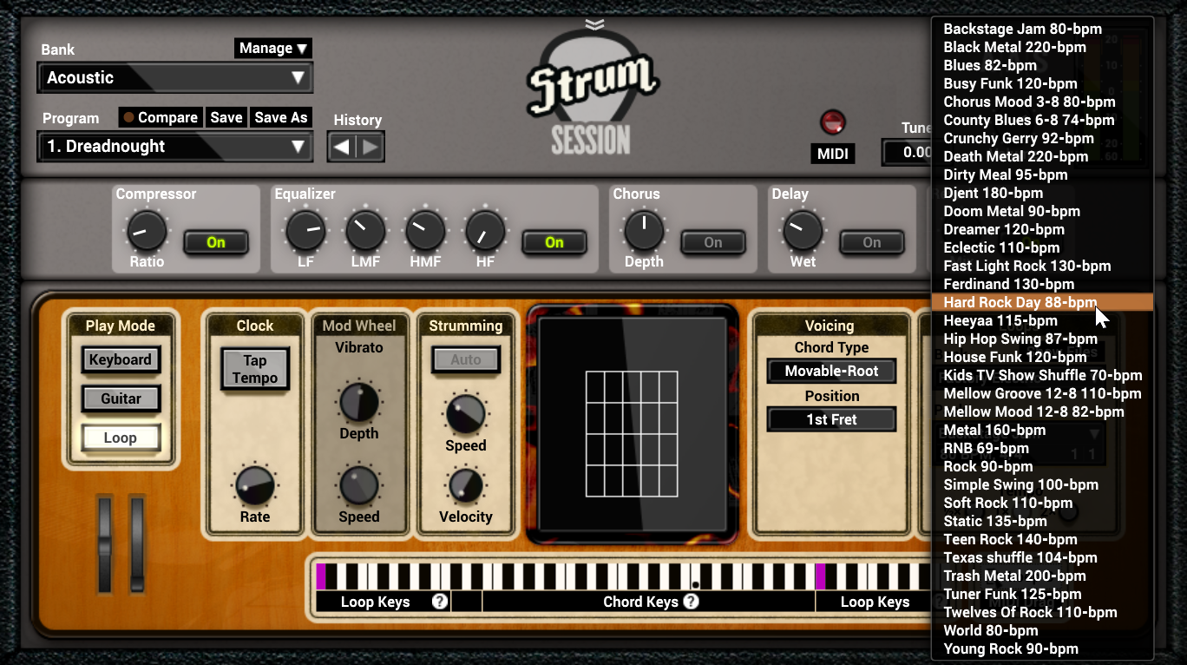Click the Equalizer HMF knob
The height and width of the screenshot is (665, 1187).
(x=425, y=231)
